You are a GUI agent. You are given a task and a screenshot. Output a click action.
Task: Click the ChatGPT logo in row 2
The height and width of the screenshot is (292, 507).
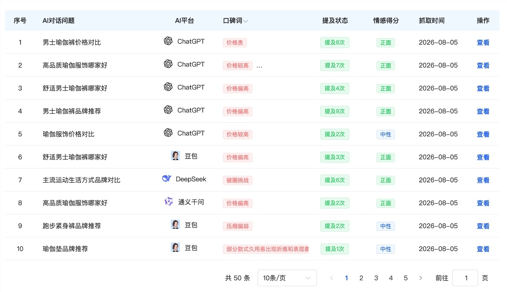[x=168, y=64]
